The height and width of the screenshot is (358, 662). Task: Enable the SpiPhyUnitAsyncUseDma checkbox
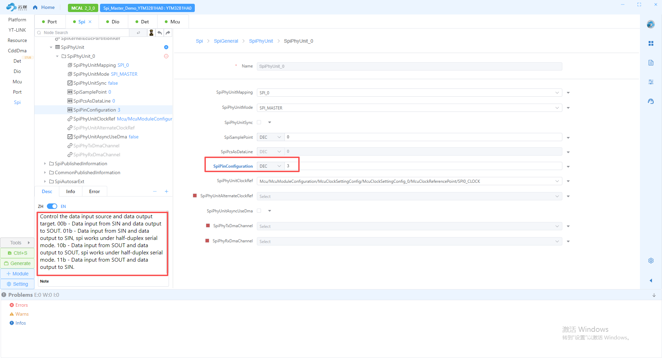click(259, 211)
